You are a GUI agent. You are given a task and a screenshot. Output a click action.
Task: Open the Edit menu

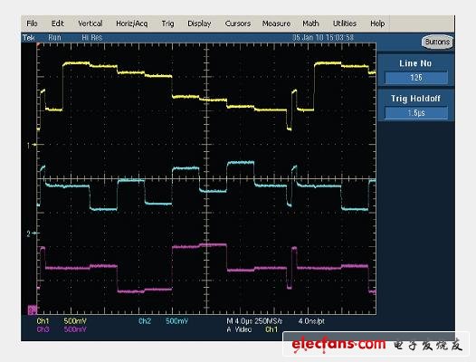58,24
